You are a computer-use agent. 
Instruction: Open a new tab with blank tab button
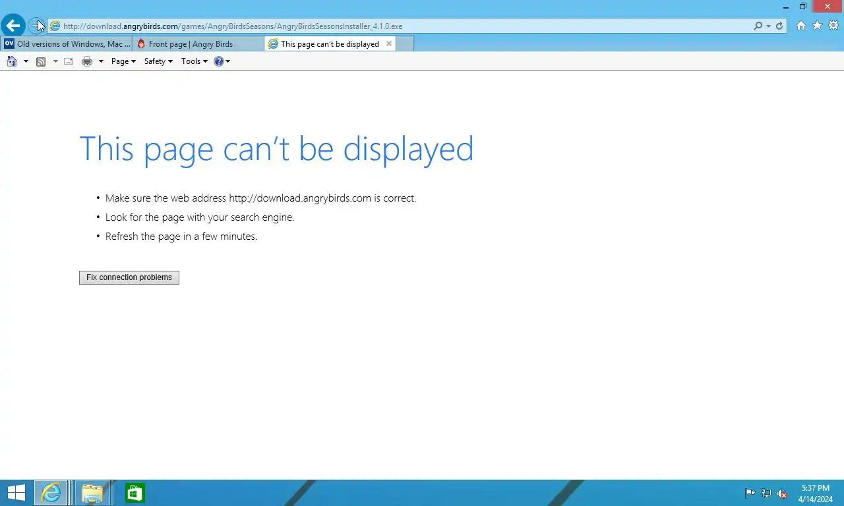tap(405, 44)
